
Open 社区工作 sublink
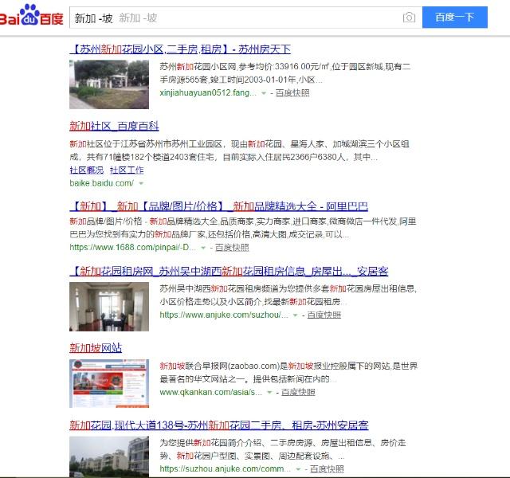127,170
